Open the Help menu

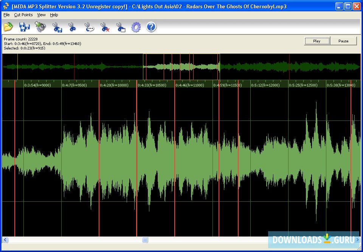(54, 15)
